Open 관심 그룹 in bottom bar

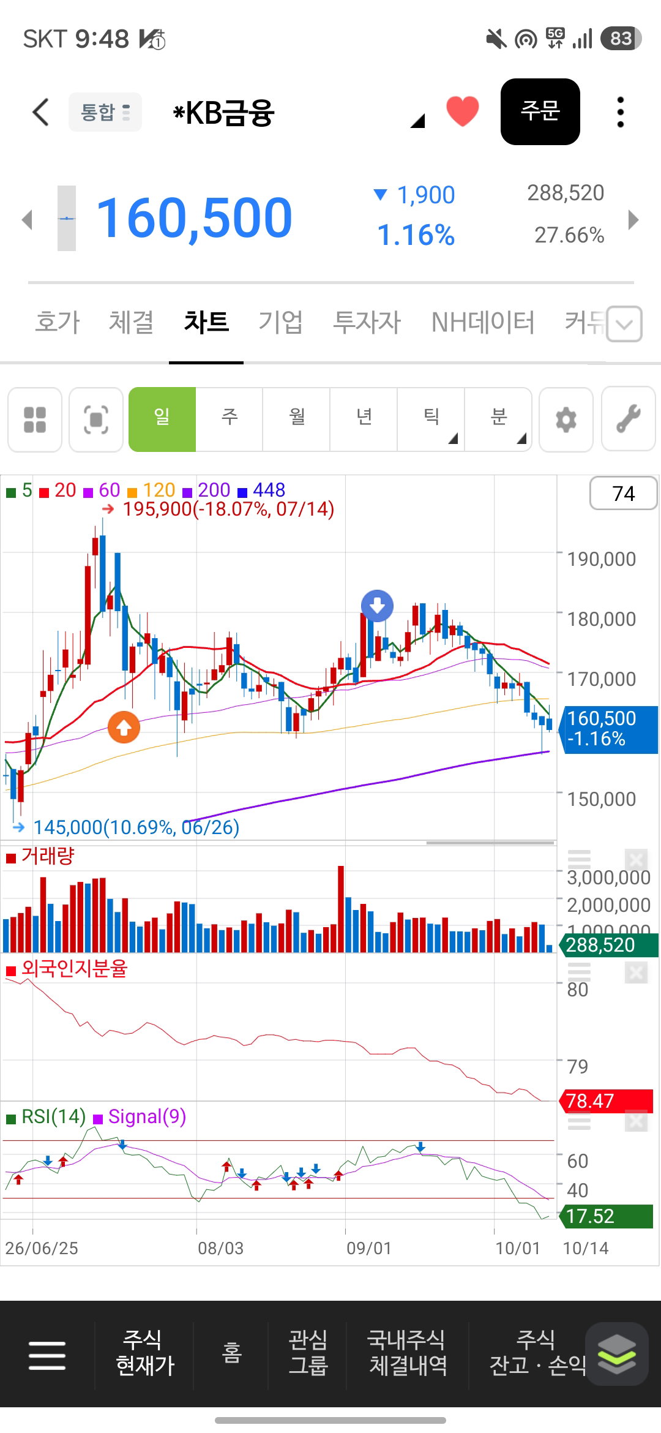[x=308, y=1353]
